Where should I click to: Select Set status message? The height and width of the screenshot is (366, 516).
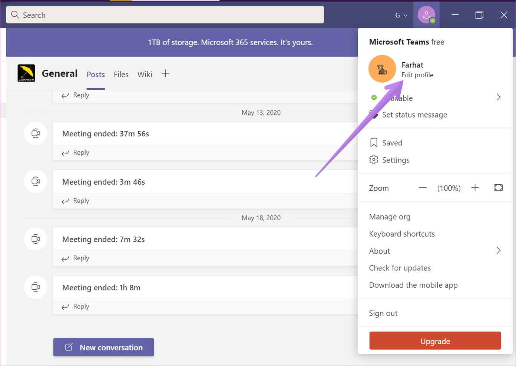[x=414, y=115]
